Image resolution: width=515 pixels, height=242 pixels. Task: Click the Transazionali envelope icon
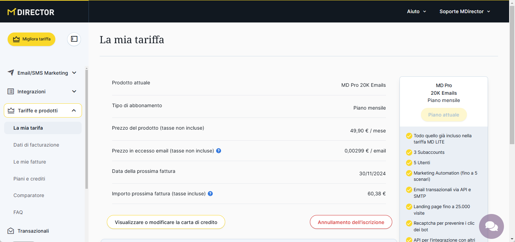coord(11,231)
